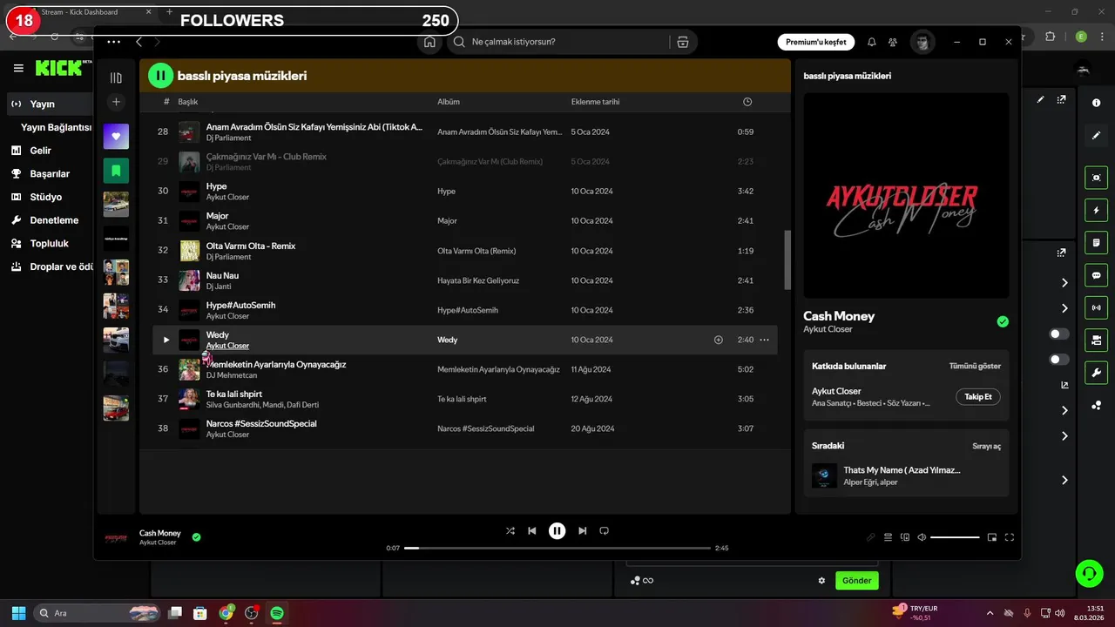Open the green Kick support headset button

click(1088, 573)
